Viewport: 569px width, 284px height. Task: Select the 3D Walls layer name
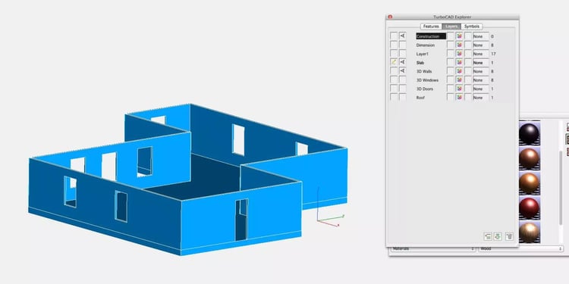point(424,71)
